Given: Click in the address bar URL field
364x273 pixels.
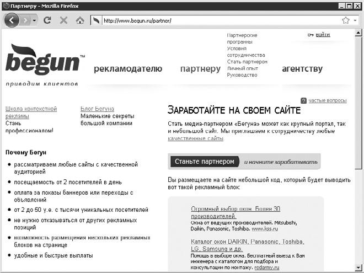Looking at the screenshot, I should pos(221,20).
